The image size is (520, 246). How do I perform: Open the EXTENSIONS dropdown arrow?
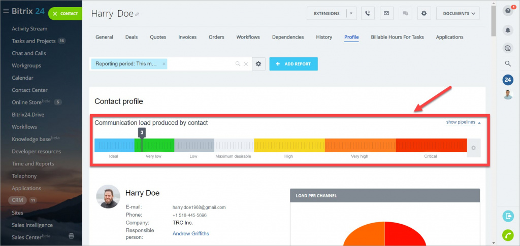(351, 14)
